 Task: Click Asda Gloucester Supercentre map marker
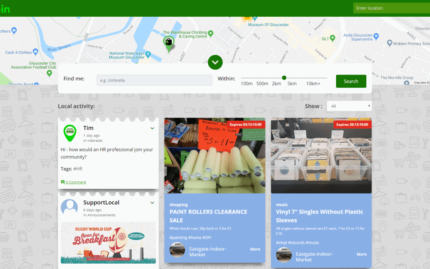click(376, 36)
